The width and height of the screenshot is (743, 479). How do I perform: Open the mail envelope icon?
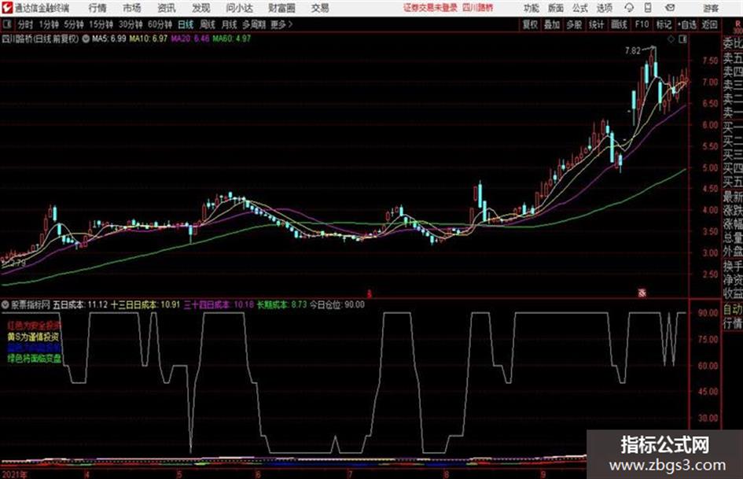click(x=670, y=8)
